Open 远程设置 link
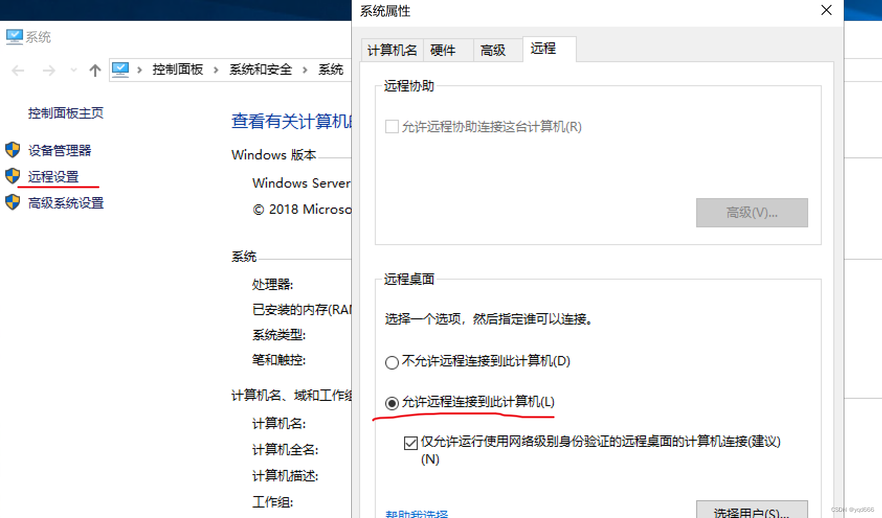Viewport: 882px width, 518px height. [53, 177]
